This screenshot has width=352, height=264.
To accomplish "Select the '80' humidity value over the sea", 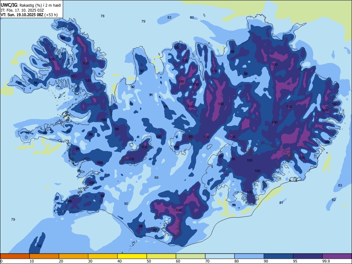I will pyautogui.click(x=192, y=17).
